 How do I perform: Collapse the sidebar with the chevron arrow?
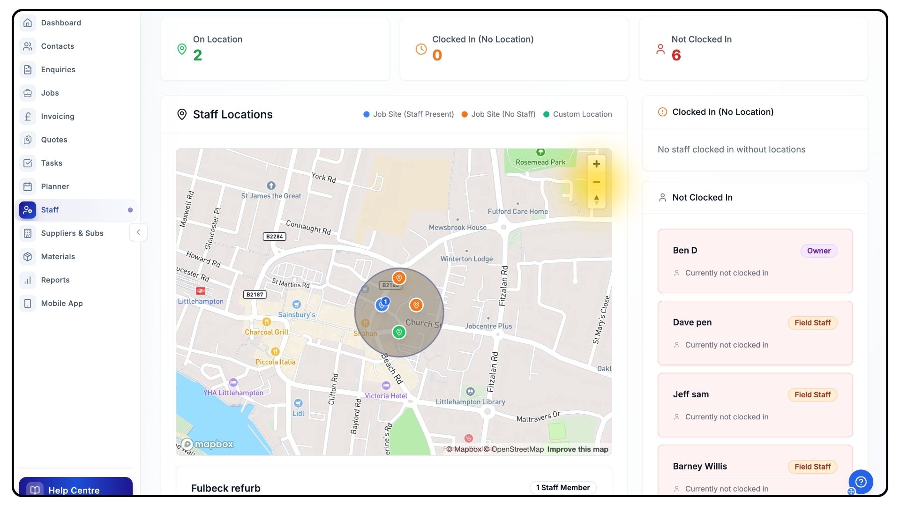pyautogui.click(x=138, y=232)
